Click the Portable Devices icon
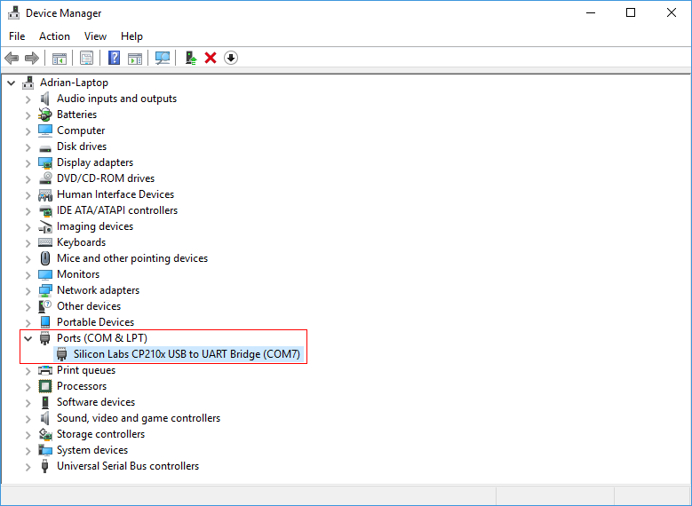 coord(45,322)
